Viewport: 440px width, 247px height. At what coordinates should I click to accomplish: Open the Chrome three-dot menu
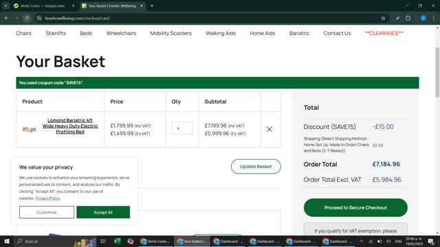[434, 19]
